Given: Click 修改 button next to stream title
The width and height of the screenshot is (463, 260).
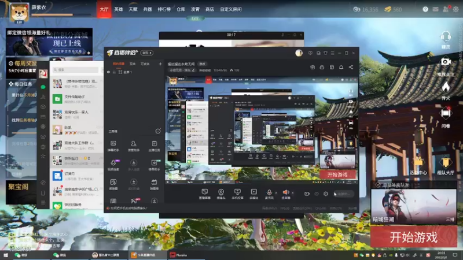Looking at the screenshot, I should (x=202, y=64).
